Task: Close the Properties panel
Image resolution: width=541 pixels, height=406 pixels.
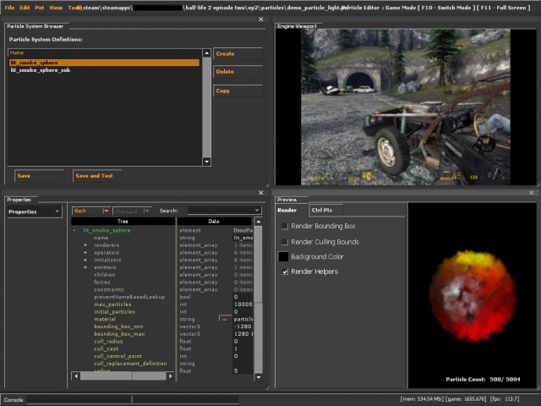Action: click(x=261, y=193)
